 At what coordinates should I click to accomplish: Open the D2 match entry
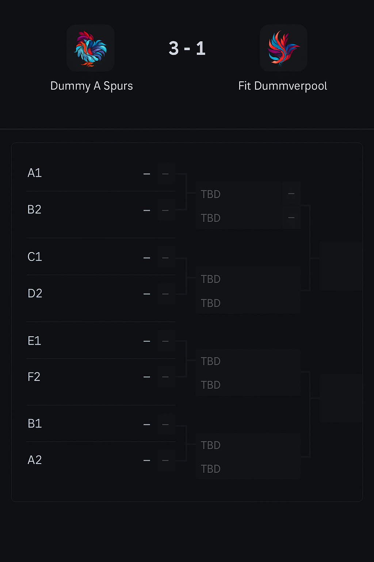[x=35, y=293]
